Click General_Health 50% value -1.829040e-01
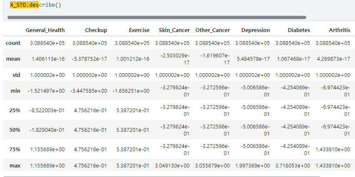The height and width of the screenshot is (177, 355). pyautogui.click(x=47, y=130)
